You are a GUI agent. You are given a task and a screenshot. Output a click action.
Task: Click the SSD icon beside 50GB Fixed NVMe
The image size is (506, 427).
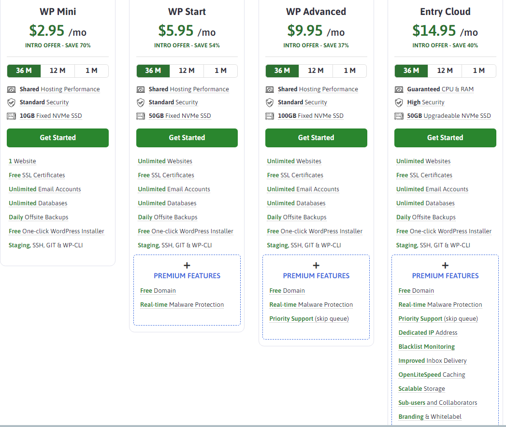pyautogui.click(x=141, y=116)
